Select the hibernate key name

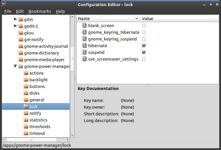coord(98,46)
